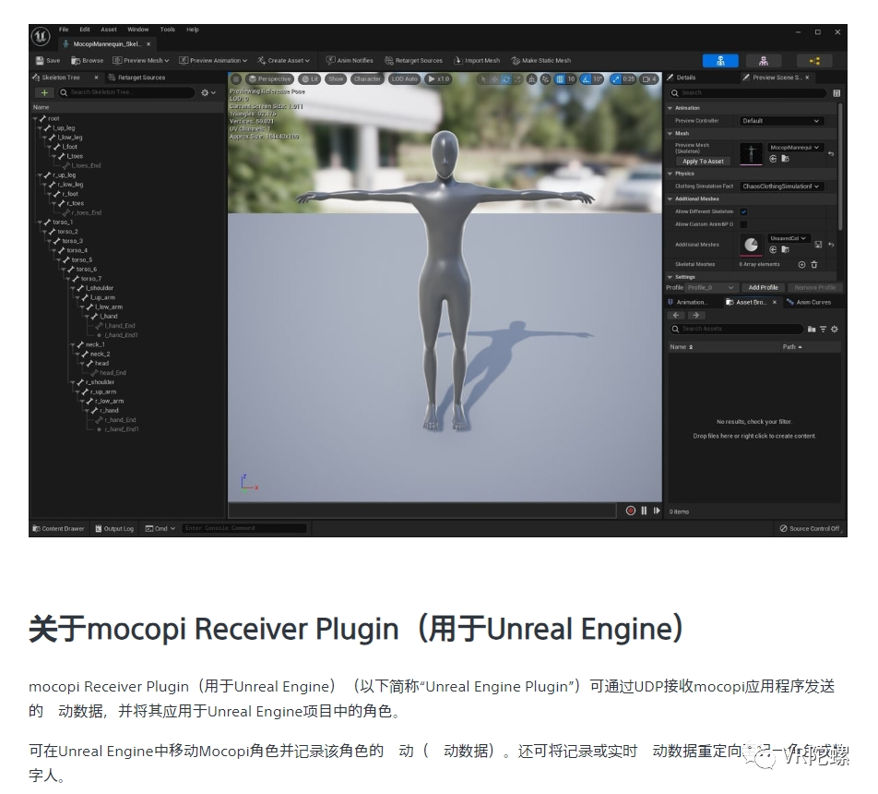878x794 pixels.
Task: Select the viewport translate tool
Action: click(494, 79)
